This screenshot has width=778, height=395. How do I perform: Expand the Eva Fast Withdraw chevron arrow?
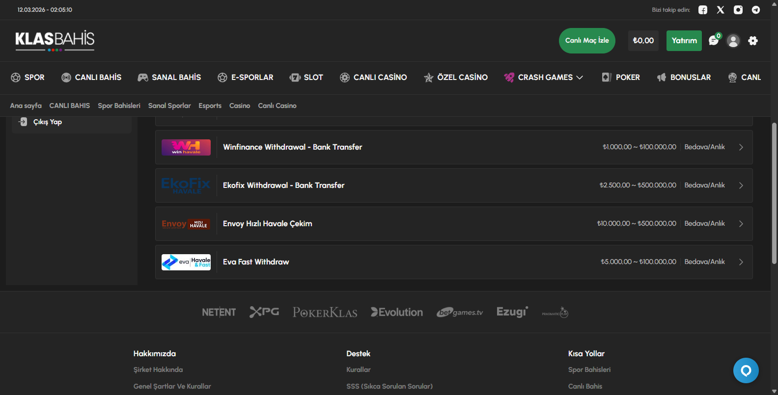(741, 262)
